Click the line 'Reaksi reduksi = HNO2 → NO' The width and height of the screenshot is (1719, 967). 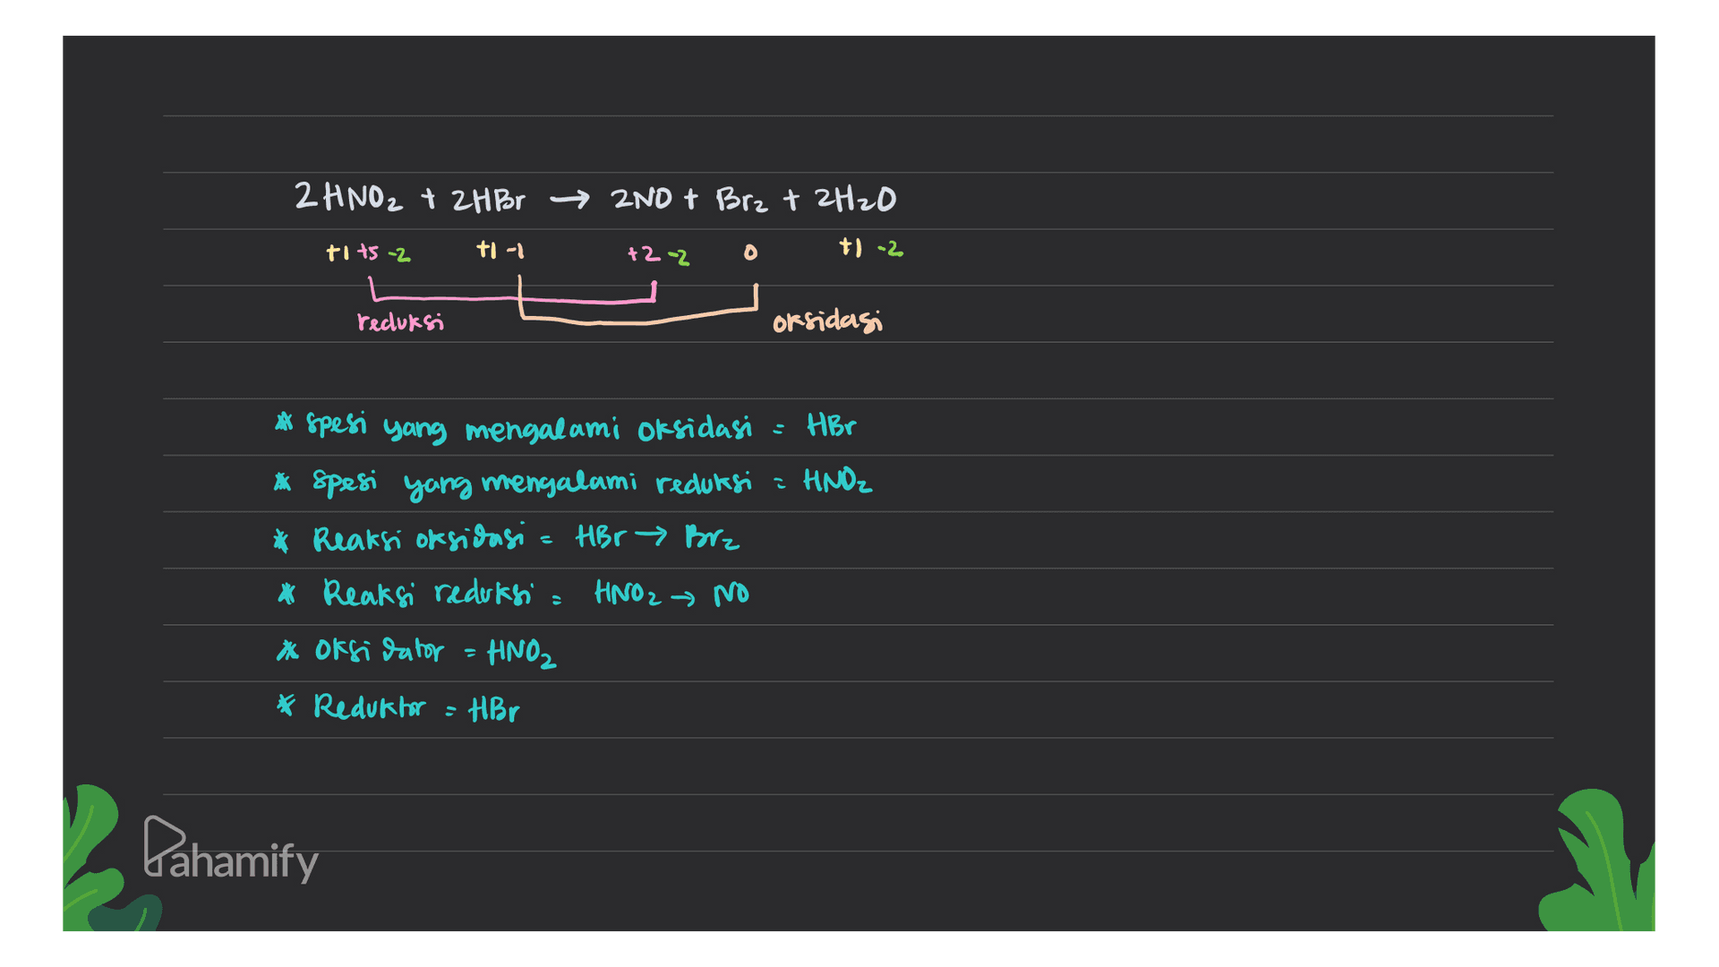tap(513, 593)
